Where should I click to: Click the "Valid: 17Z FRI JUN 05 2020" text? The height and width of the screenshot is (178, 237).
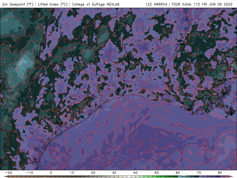[x=207, y=4]
